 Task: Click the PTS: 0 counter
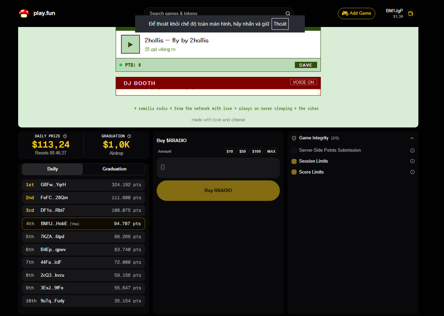point(133,65)
